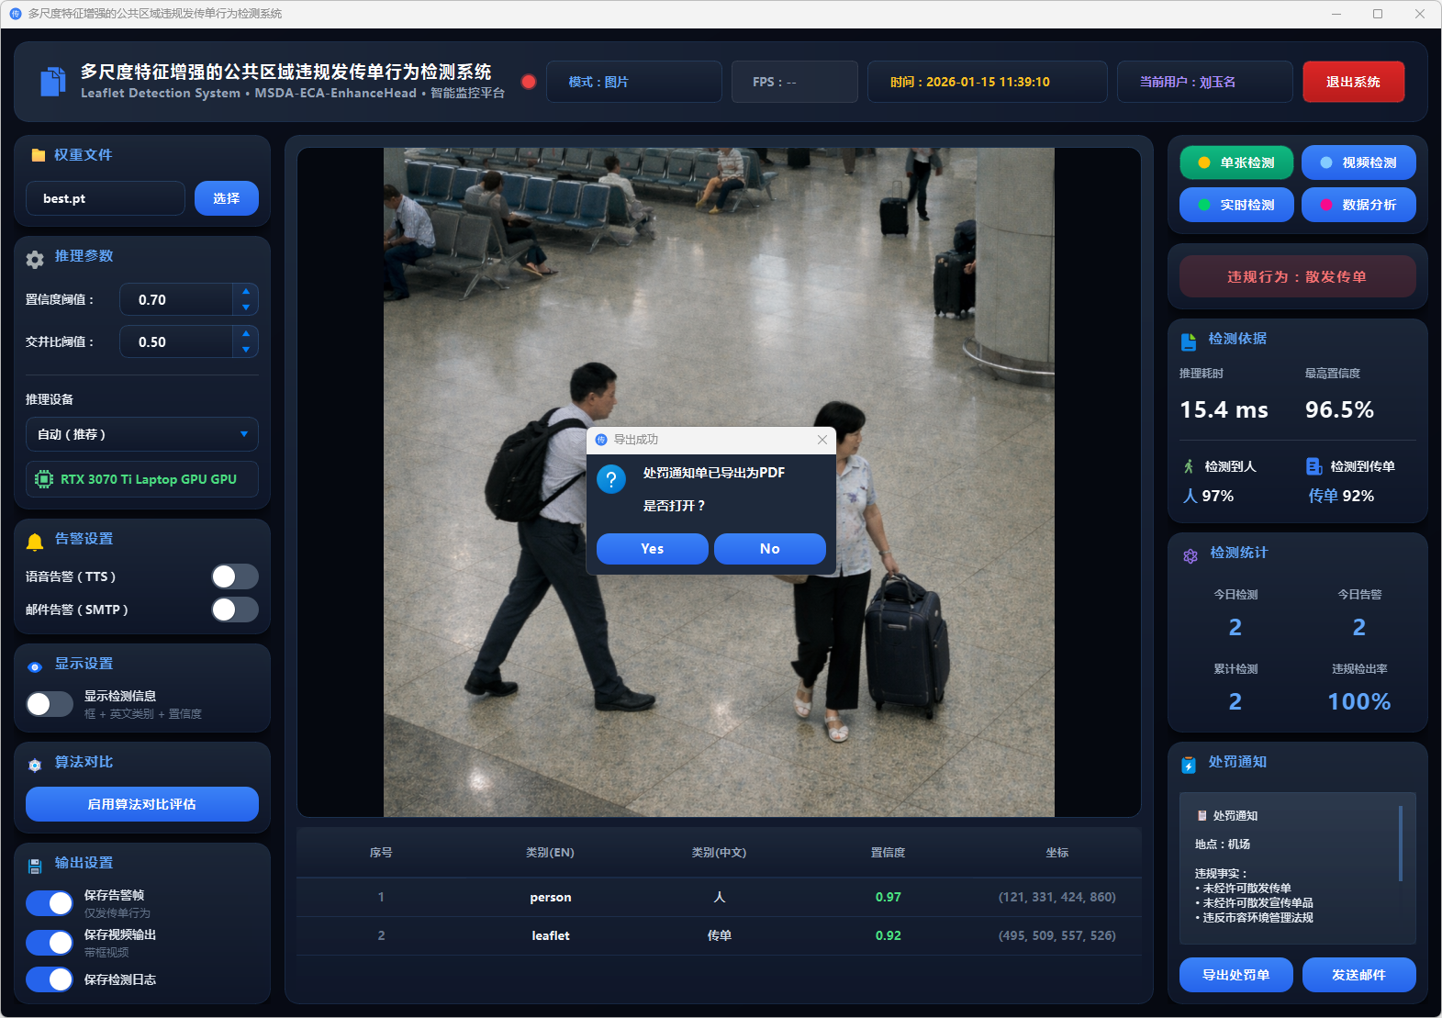Increase 置信度阈值 with the up arrow
The width and height of the screenshot is (1442, 1018).
click(245, 291)
